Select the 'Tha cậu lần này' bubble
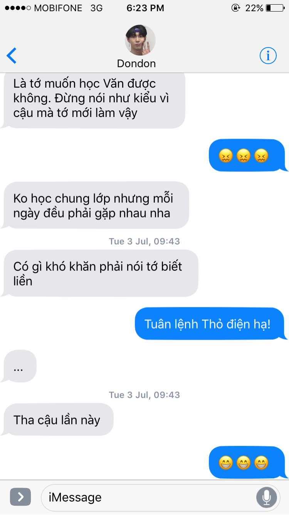 pos(57,420)
